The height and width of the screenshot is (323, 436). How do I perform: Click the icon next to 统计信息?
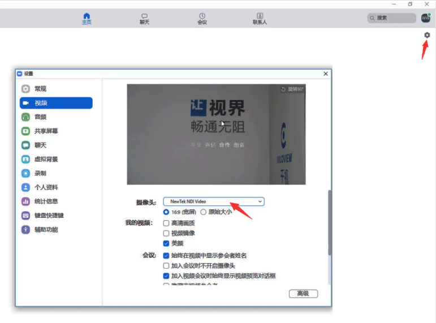(x=25, y=201)
